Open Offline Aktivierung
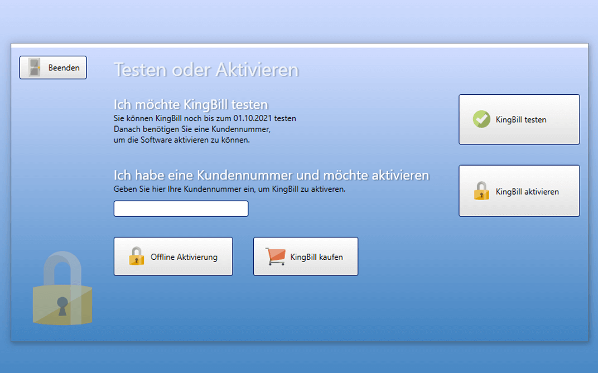This screenshot has width=598, height=373. point(173,256)
